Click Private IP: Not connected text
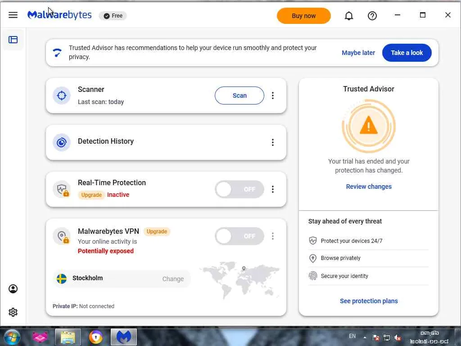Image resolution: width=461 pixels, height=346 pixels. pos(83,306)
